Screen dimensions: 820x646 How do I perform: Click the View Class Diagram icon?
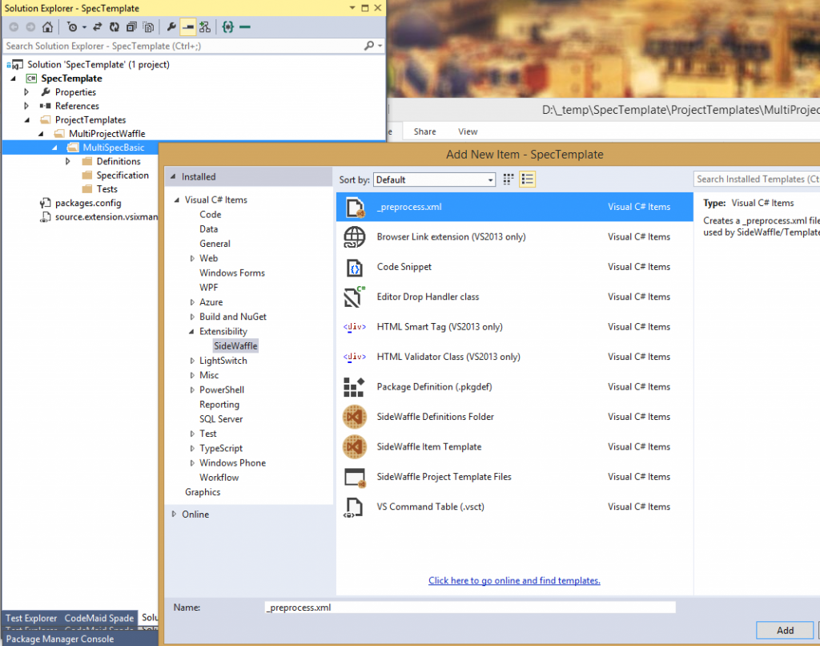pyautogui.click(x=205, y=26)
